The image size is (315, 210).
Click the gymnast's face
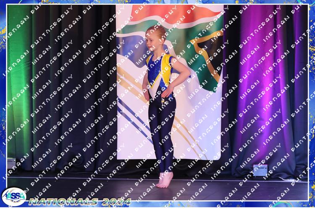(x=152, y=36)
